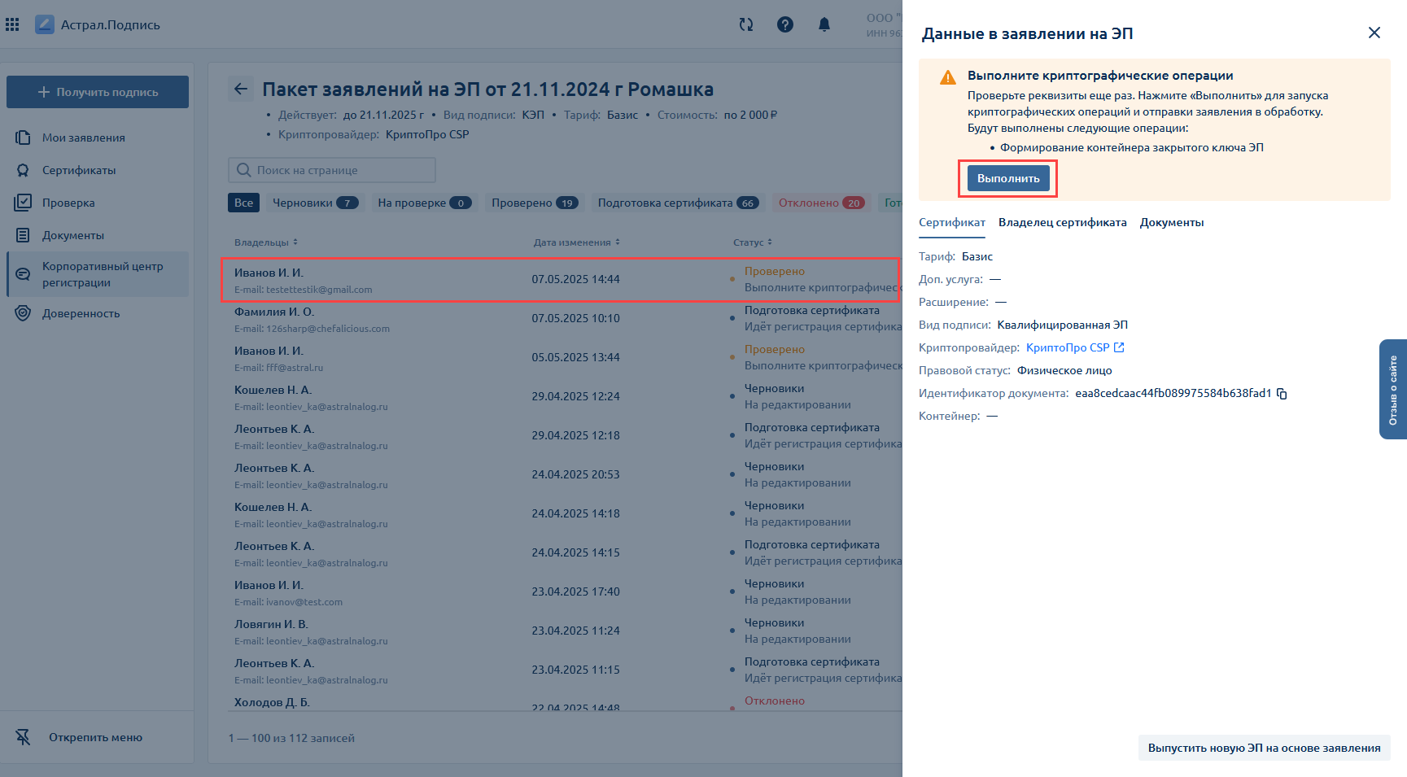Image resolution: width=1407 pixels, height=777 pixels.
Task: Click the Тариф Базис value in panel
Action: tap(977, 256)
